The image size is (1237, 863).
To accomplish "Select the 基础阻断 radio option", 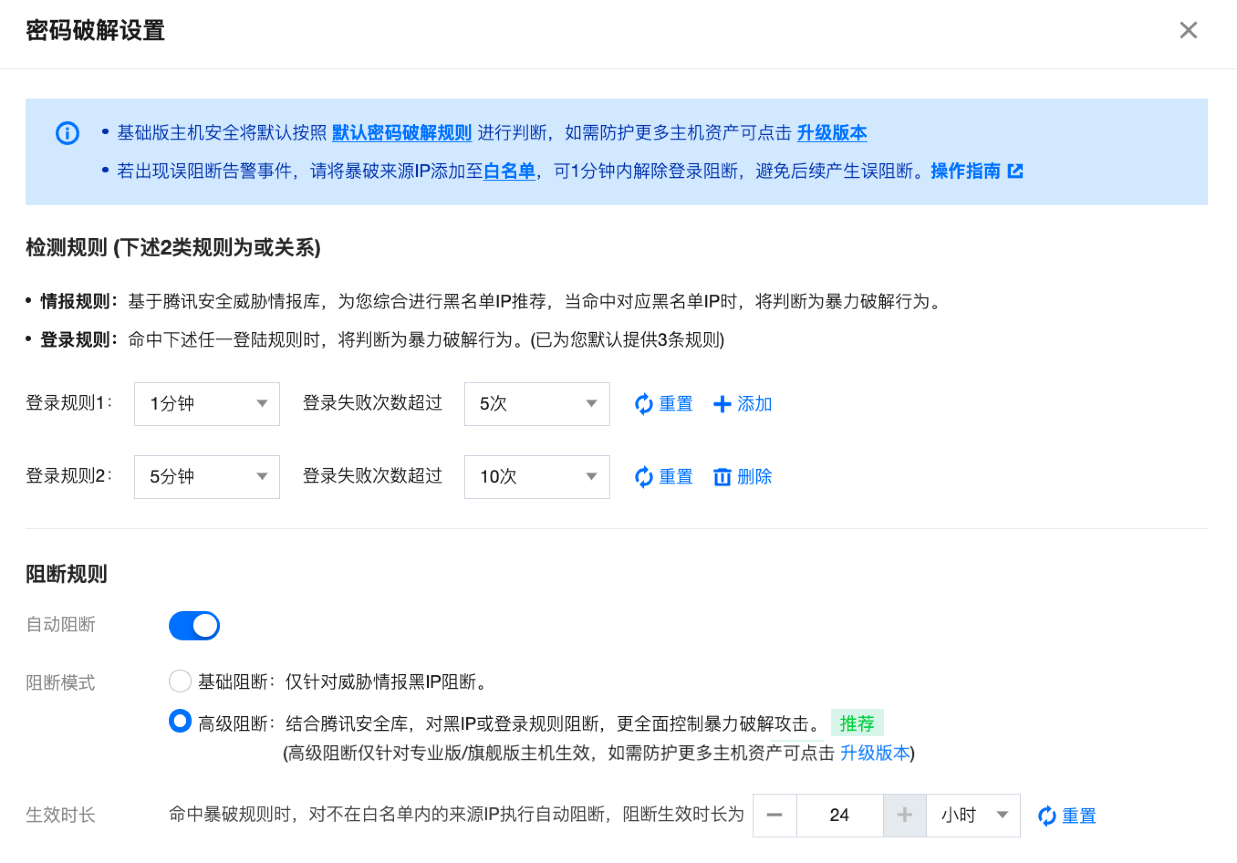I will pyautogui.click(x=180, y=681).
